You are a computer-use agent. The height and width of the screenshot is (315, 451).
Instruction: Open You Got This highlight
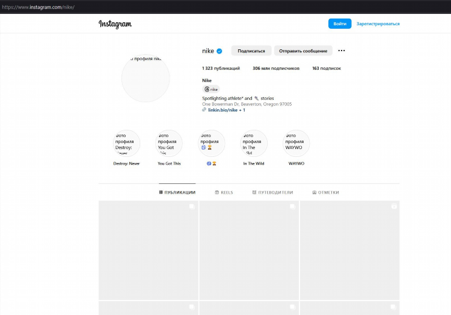169,143
